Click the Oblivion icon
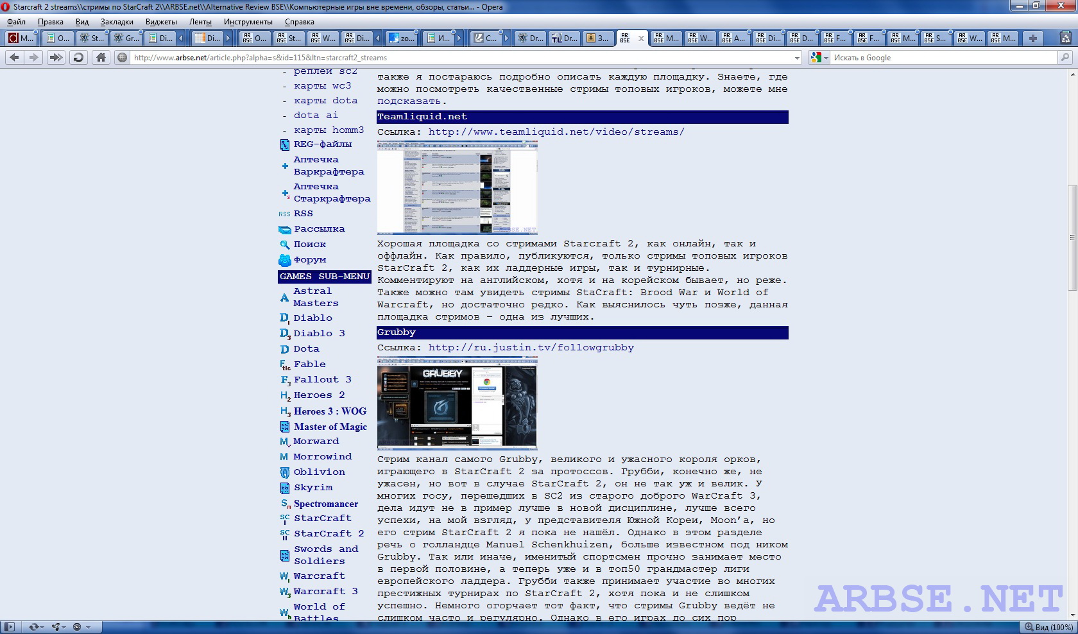 (x=285, y=472)
